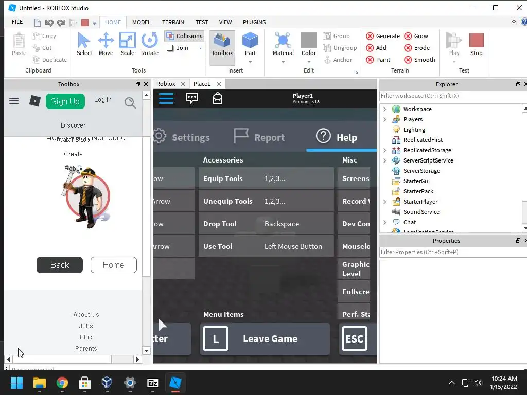Viewport: 527px width, 395px height.
Task: Click the Undo arrow in quick access
Action: click(x=49, y=23)
